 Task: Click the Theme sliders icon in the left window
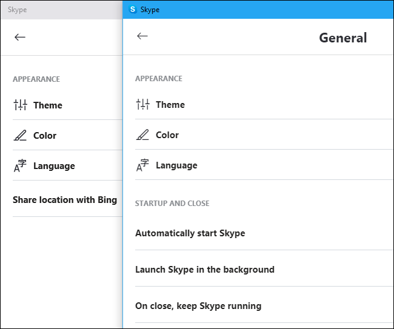pos(21,105)
